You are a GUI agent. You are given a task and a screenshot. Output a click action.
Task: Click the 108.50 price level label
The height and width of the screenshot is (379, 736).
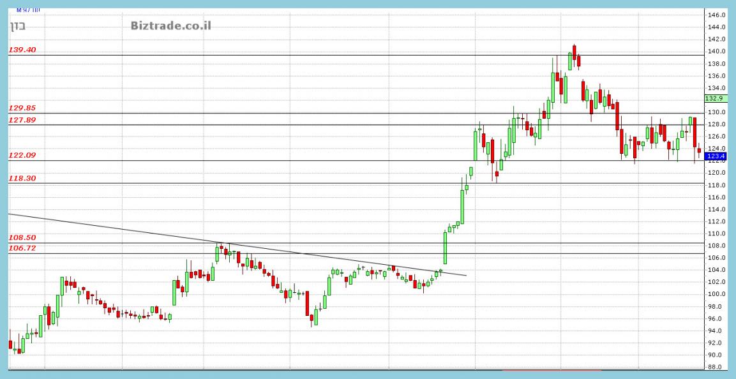tap(22, 237)
